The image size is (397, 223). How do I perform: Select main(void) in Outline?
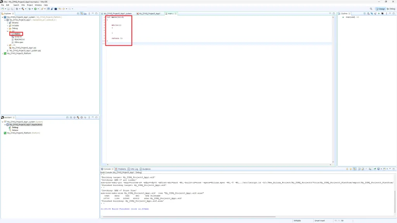pos(350,17)
